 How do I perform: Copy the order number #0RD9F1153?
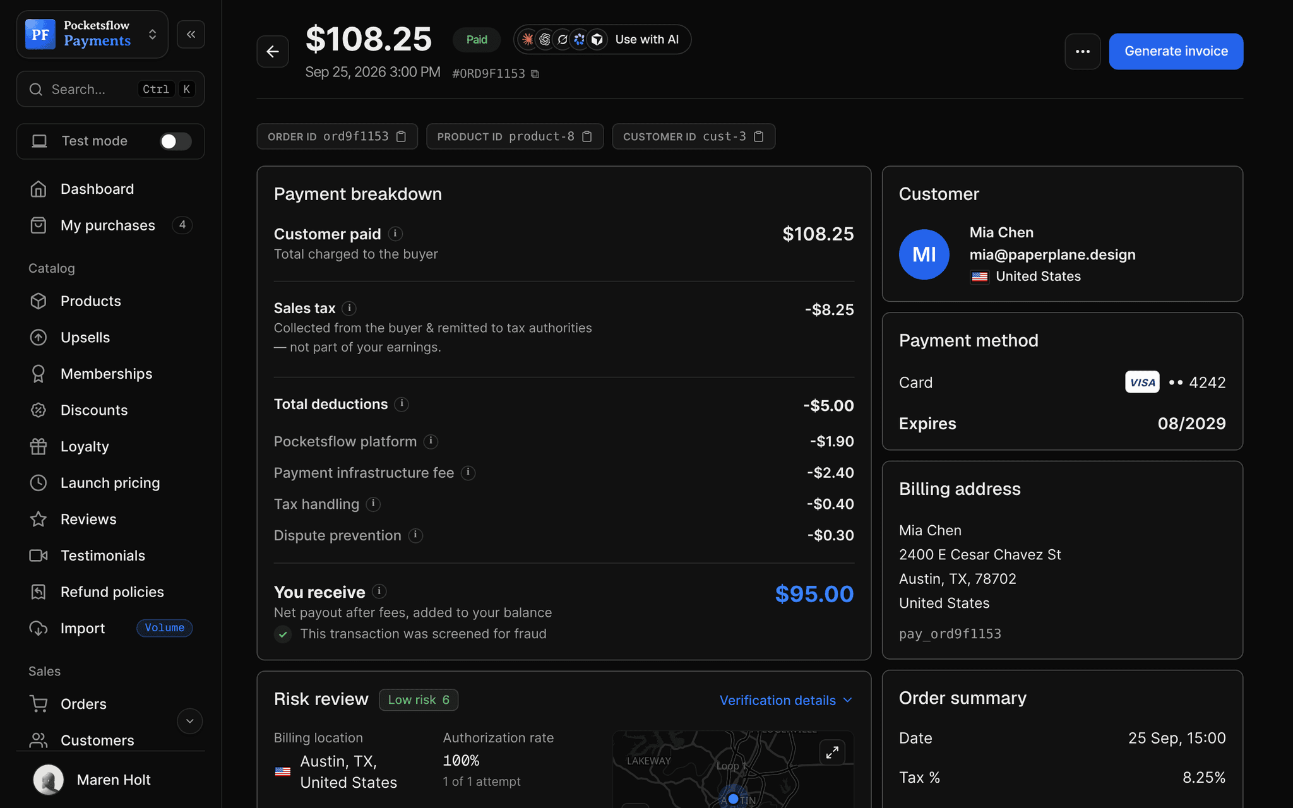(x=535, y=74)
